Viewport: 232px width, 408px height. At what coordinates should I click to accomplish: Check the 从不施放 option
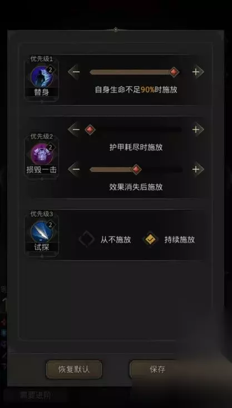tap(87, 239)
